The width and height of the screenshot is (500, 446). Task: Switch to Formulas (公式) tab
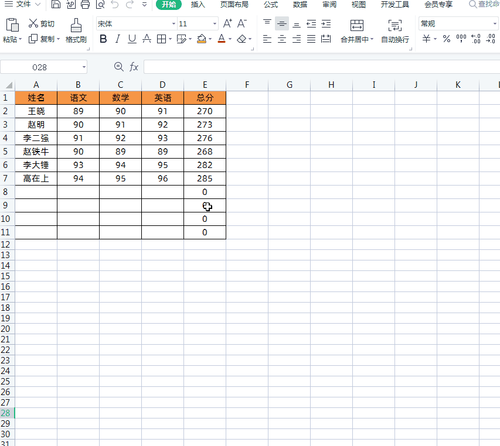pos(271,4)
